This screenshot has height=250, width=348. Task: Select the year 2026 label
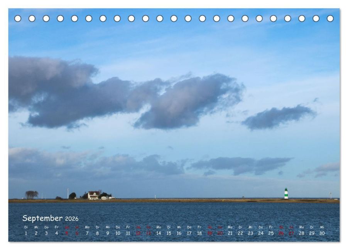(72, 219)
